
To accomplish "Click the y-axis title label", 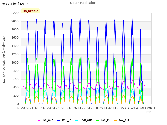I will tap(4, 60).
